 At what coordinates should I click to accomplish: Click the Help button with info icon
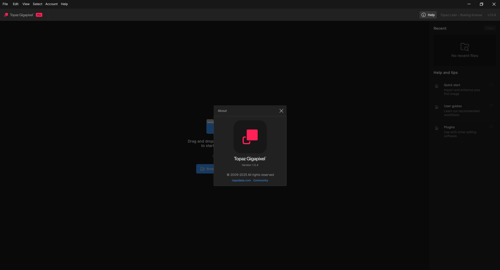coord(428,15)
